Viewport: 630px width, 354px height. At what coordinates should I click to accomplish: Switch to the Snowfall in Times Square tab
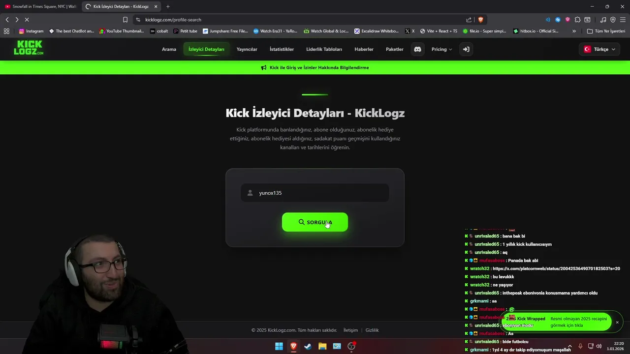[x=40, y=6]
